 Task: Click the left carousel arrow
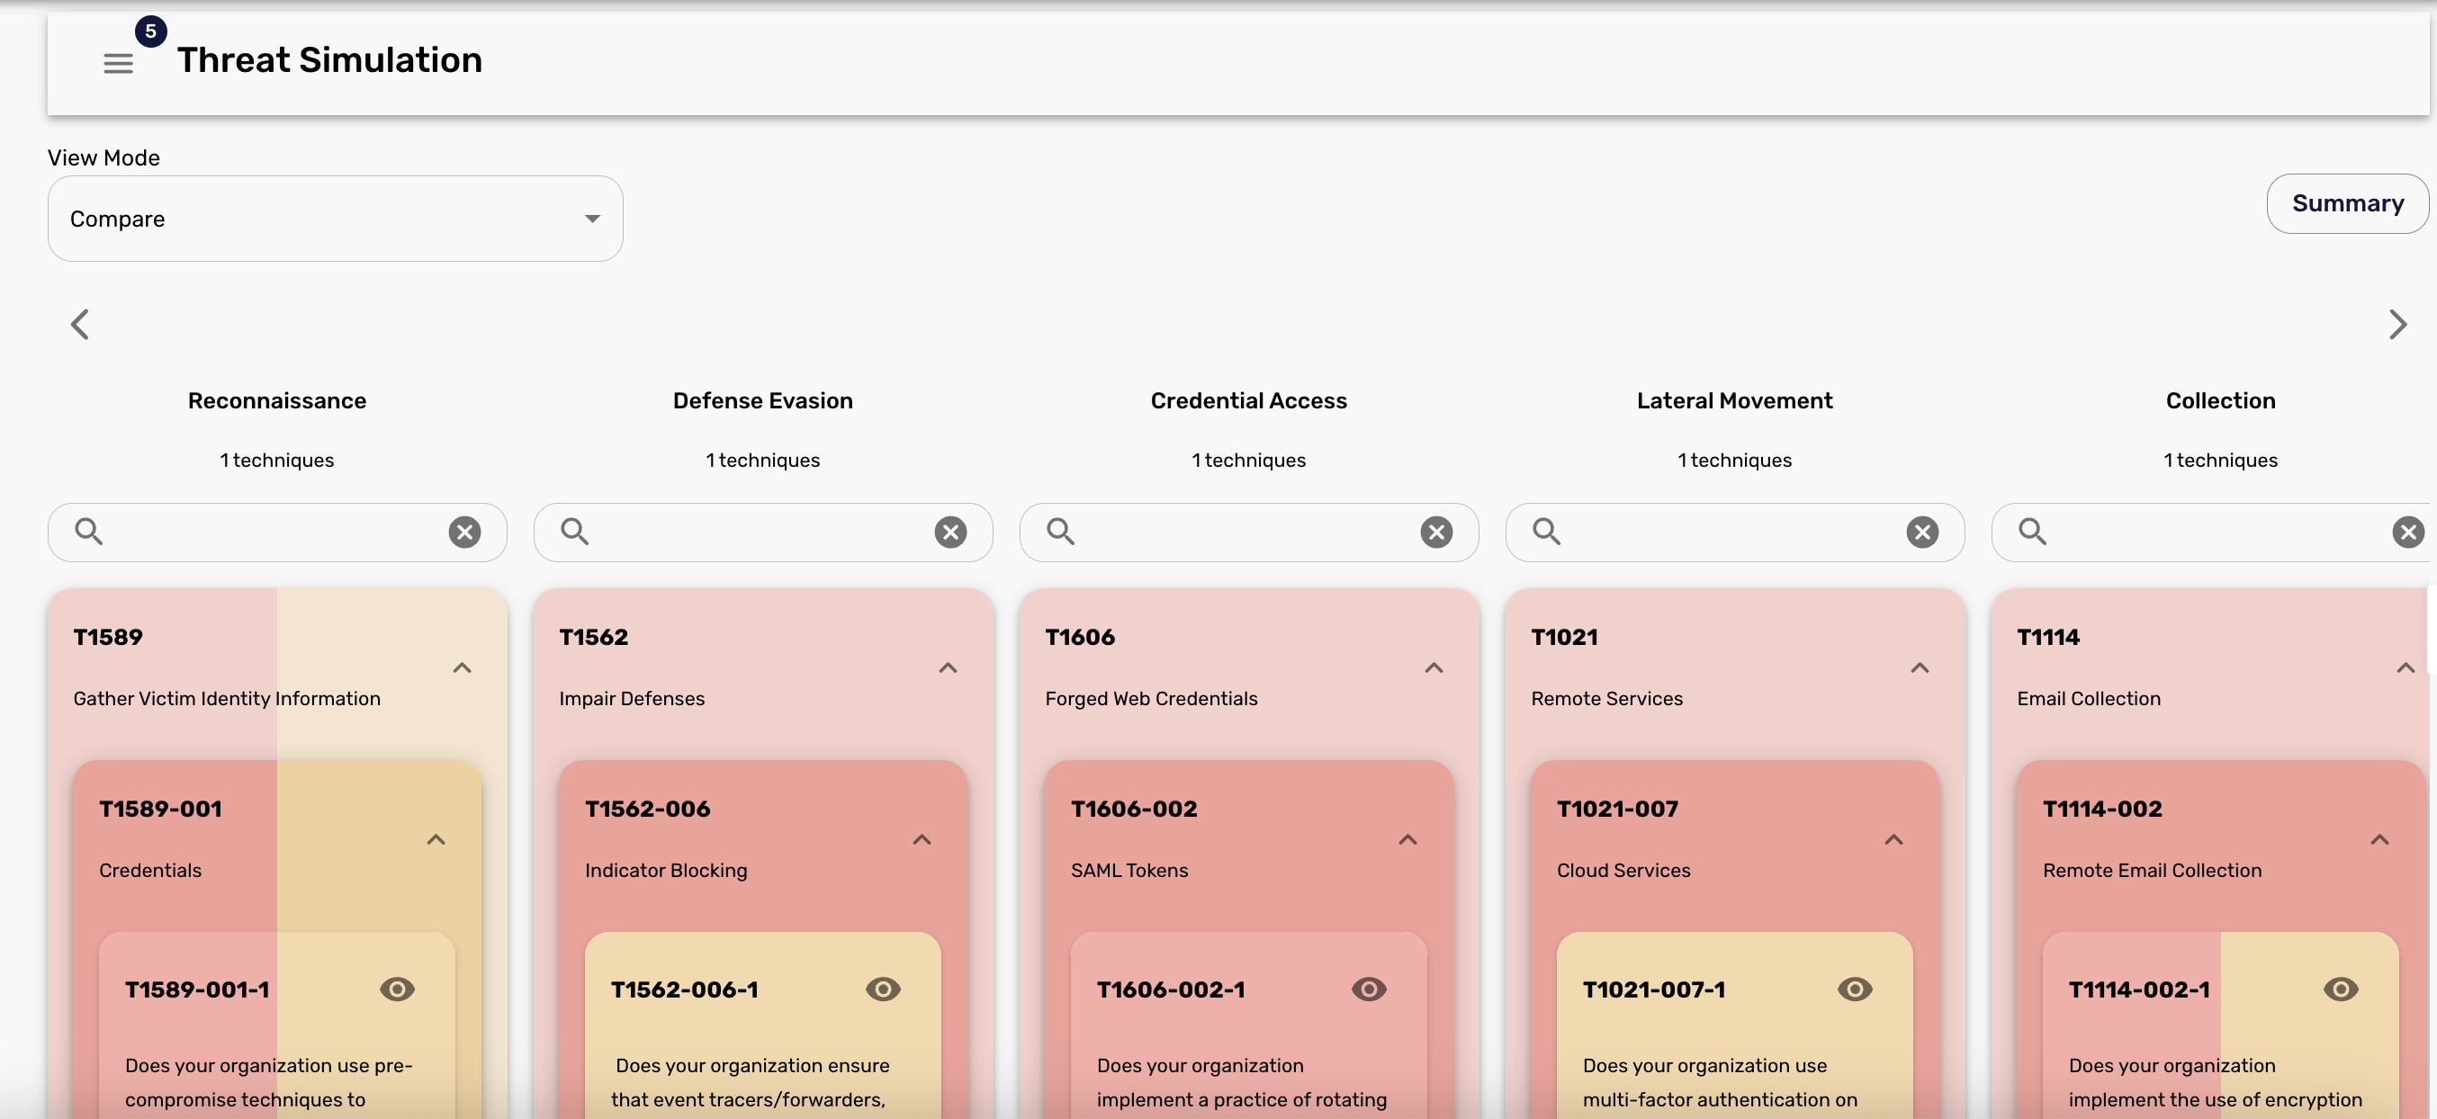(80, 325)
